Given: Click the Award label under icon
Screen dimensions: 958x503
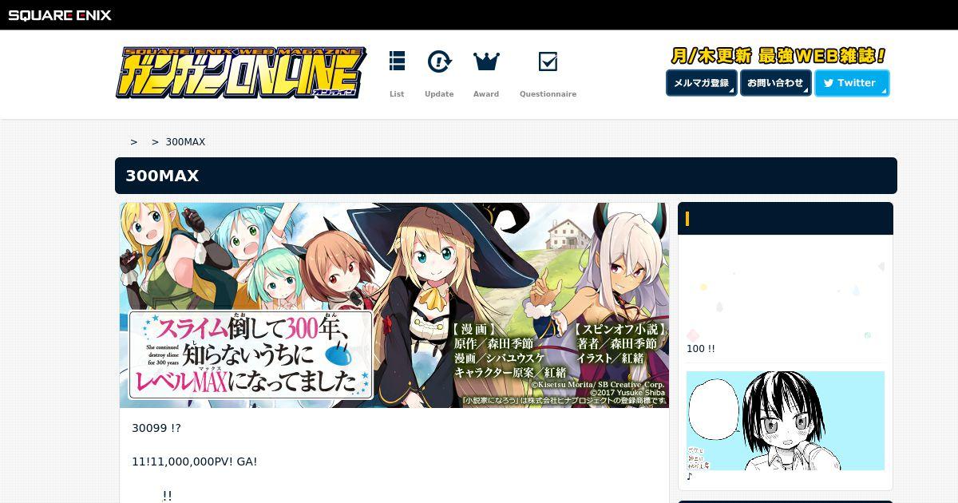Looking at the screenshot, I should click(x=486, y=94).
